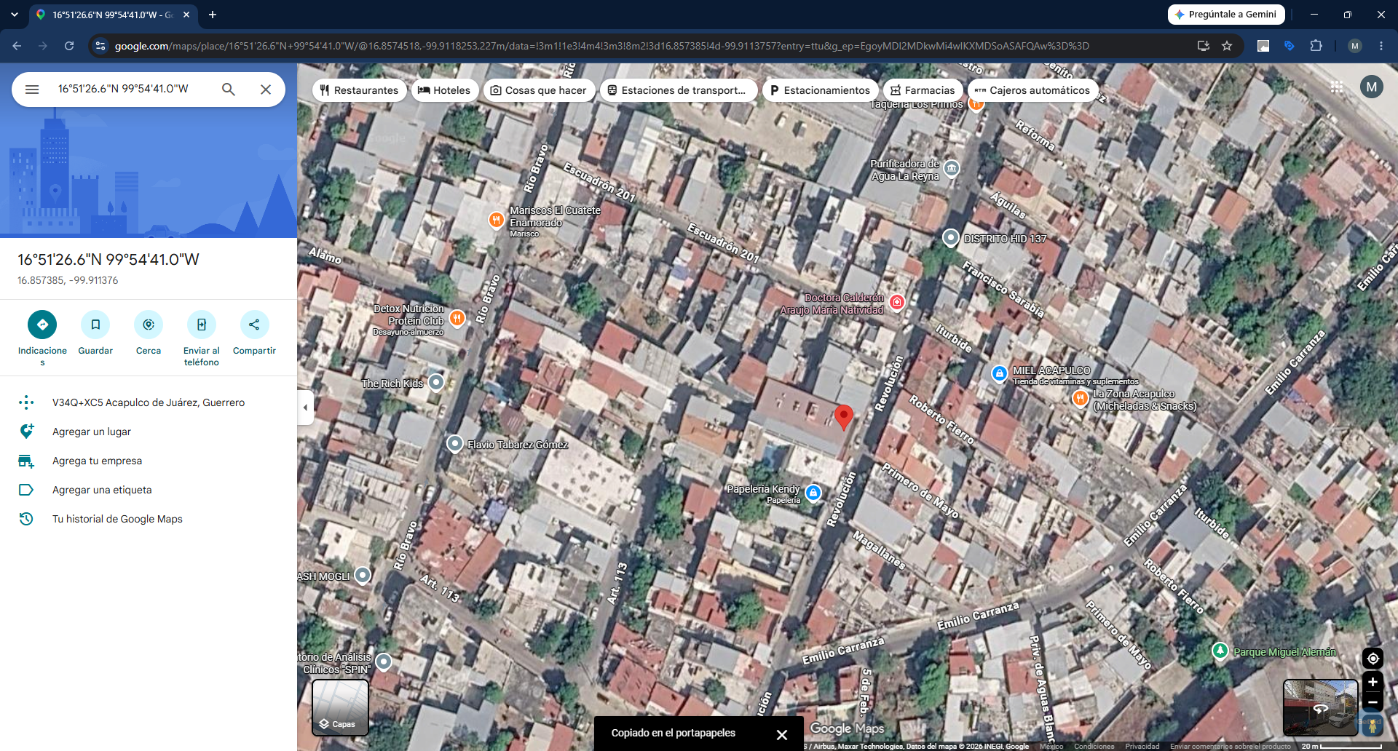1398x751 pixels.
Task: Open the Google Maps hamburger menu
Action: 32,90
